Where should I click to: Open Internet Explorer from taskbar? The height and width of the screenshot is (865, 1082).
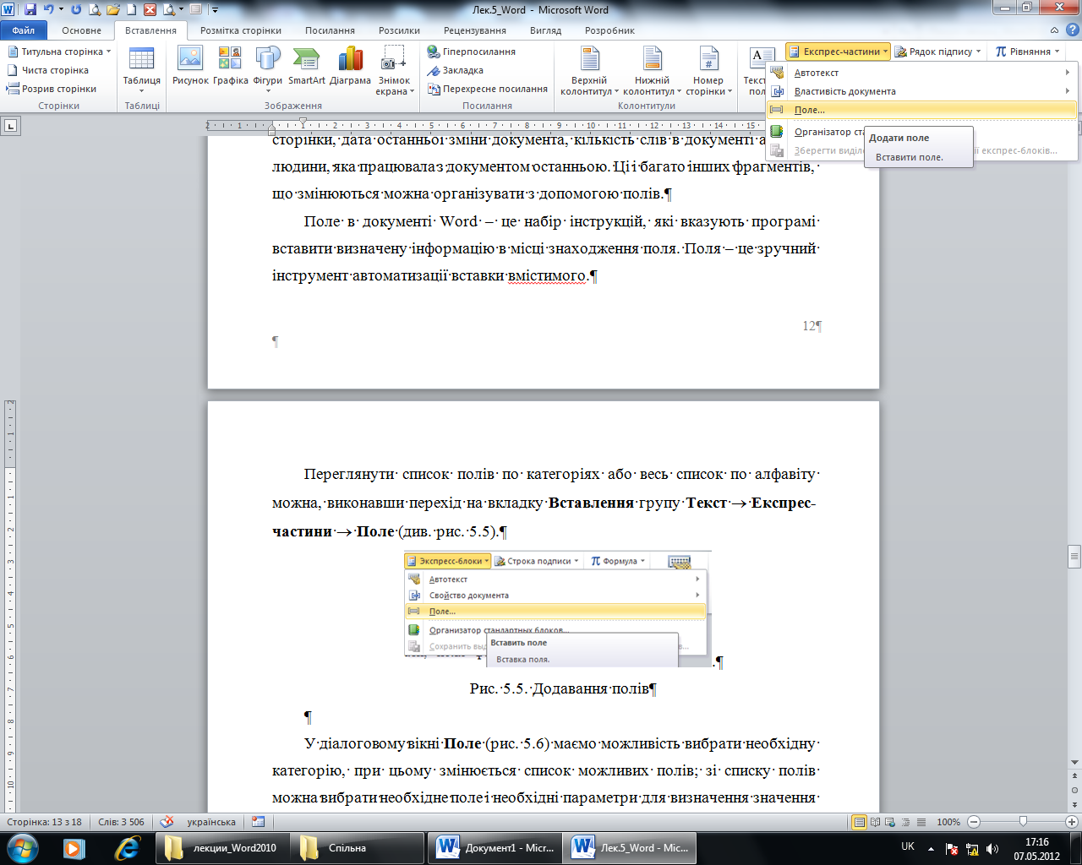click(127, 847)
